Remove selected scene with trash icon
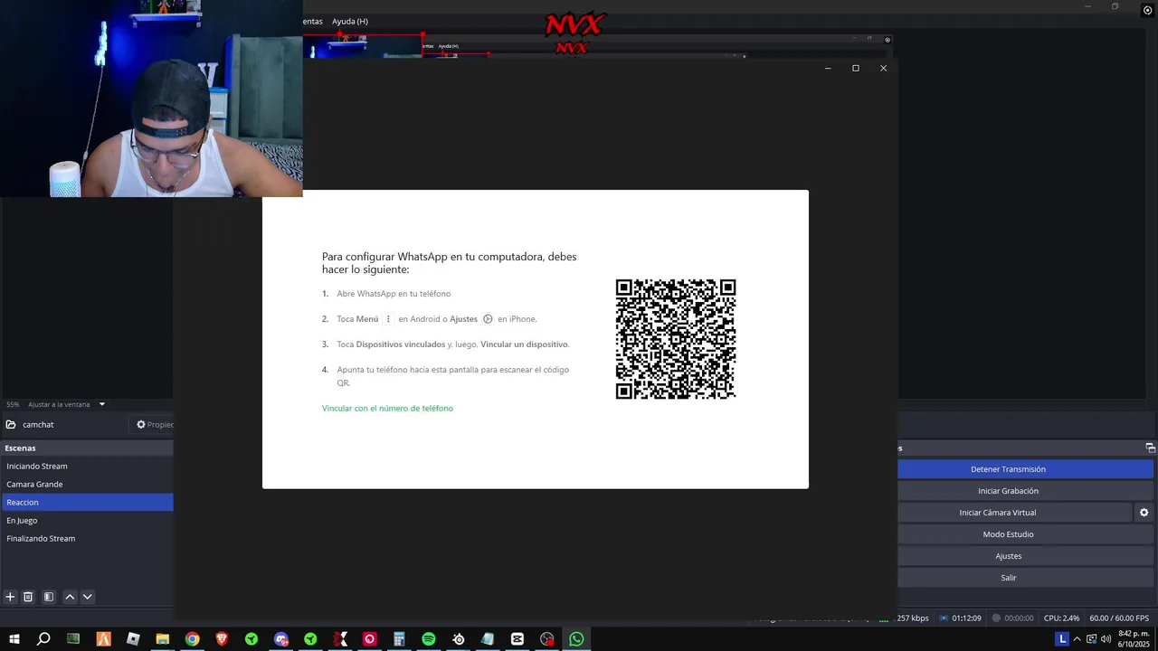The height and width of the screenshot is (651, 1158). [28, 597]
